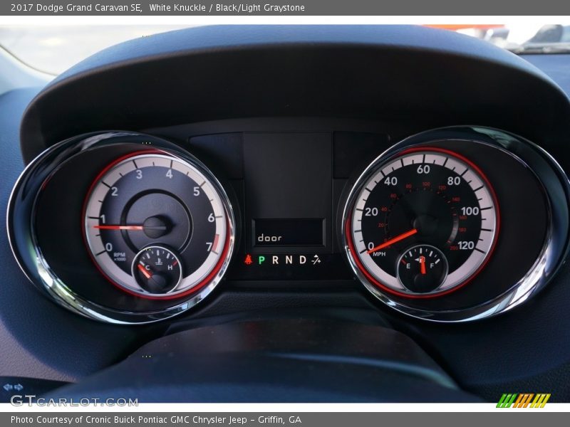The image size is (570, 427).
Task: Click the 40 on the speedometer
Action: coord(390,181)
